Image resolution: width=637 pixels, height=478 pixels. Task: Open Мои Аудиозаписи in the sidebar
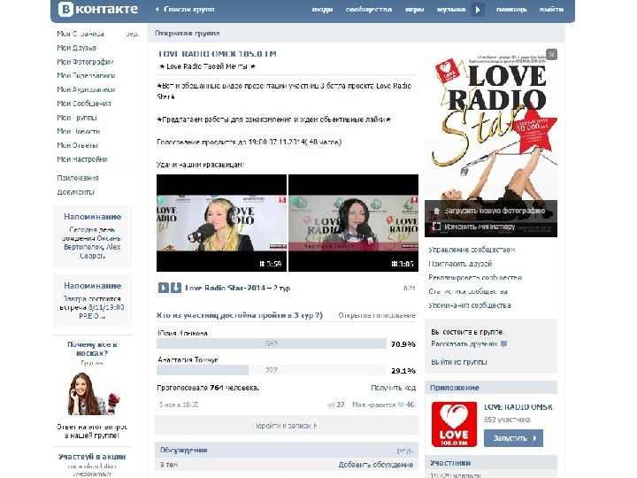[x=86, y=89]
